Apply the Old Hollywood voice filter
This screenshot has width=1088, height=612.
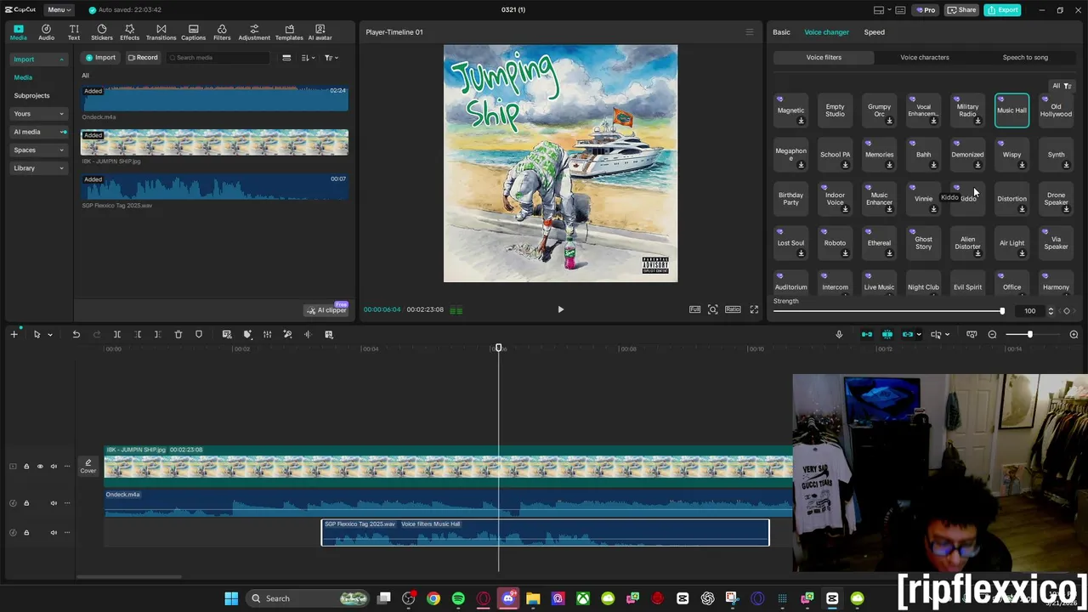1056,110
